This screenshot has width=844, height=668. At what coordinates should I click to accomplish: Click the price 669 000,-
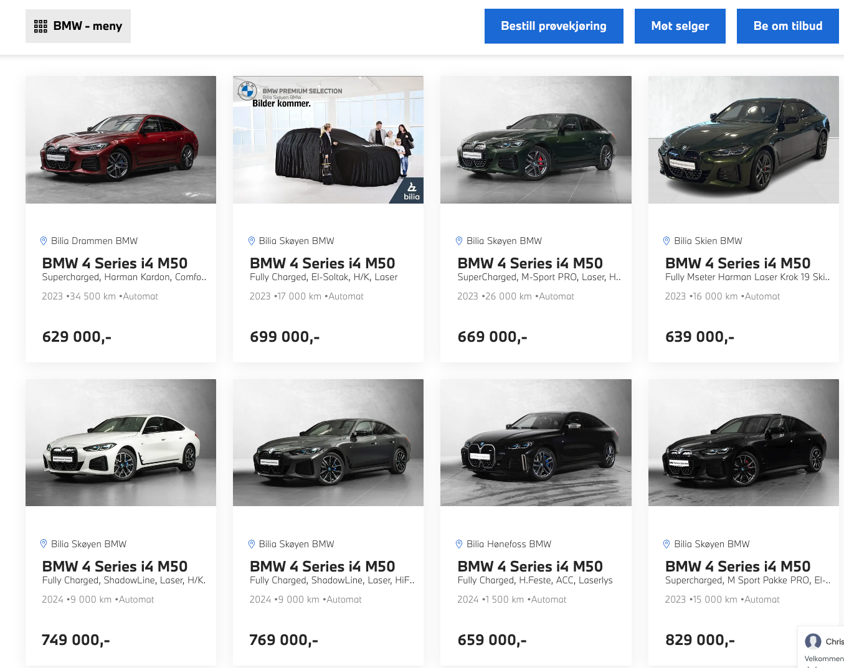[492, 337]
